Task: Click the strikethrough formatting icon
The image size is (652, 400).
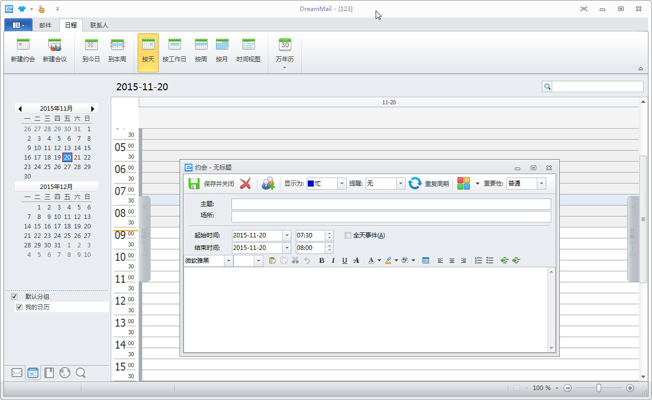Action: click(356, 260)
